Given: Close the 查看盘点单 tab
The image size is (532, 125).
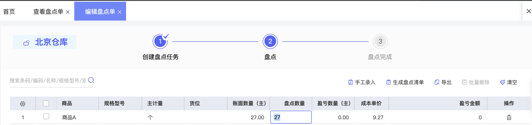Looking at the screenshot, I should tap(68, 12).
